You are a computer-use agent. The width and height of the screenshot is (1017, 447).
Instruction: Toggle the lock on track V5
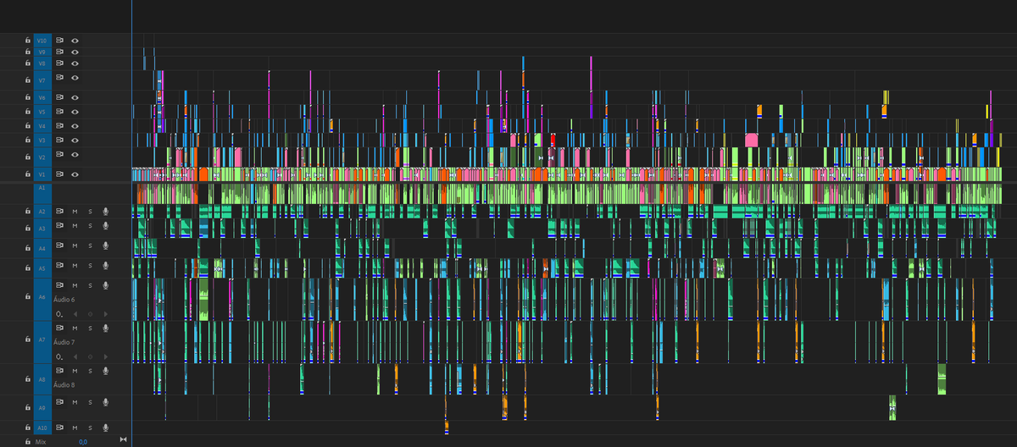[27, 111]
